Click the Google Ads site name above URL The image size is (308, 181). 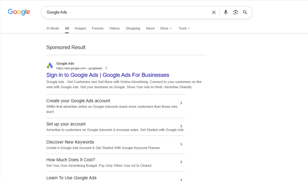pos(65,64)
